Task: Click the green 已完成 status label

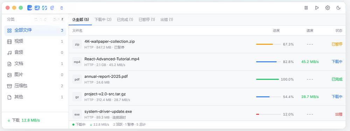Action: pos(337,79)
